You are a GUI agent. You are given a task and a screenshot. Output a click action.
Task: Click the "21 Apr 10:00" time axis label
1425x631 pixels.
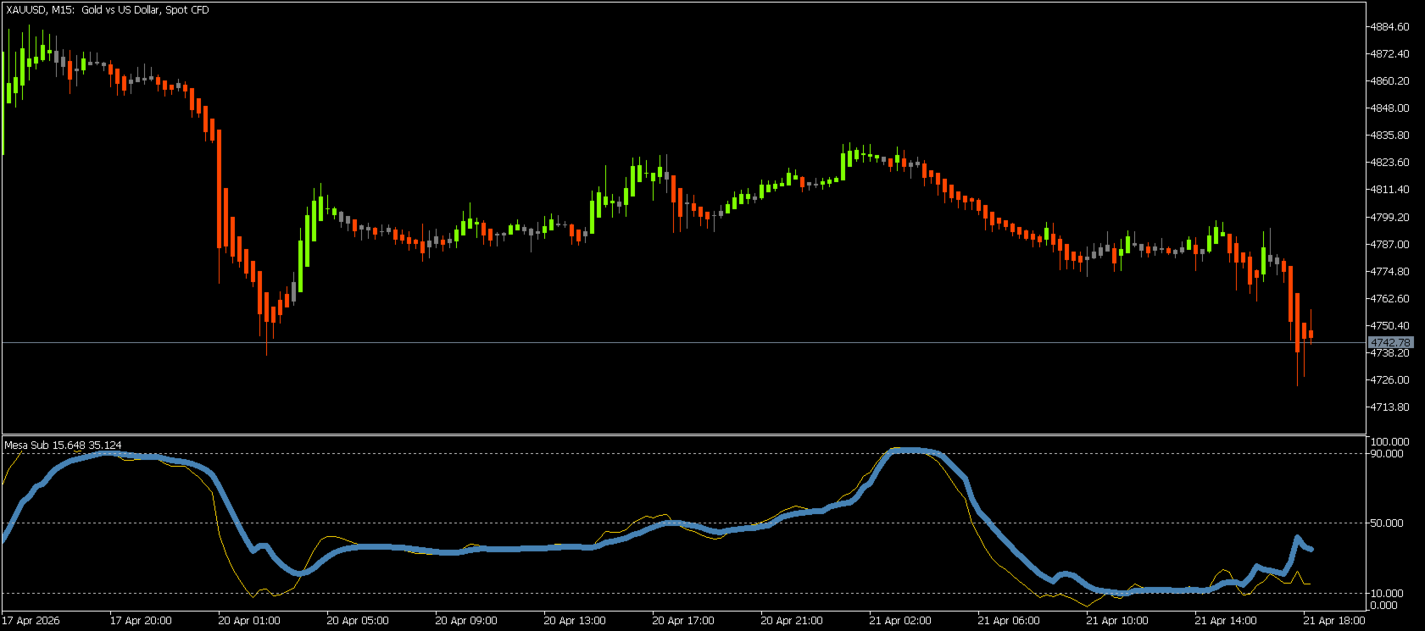[x=1117, y=620]
